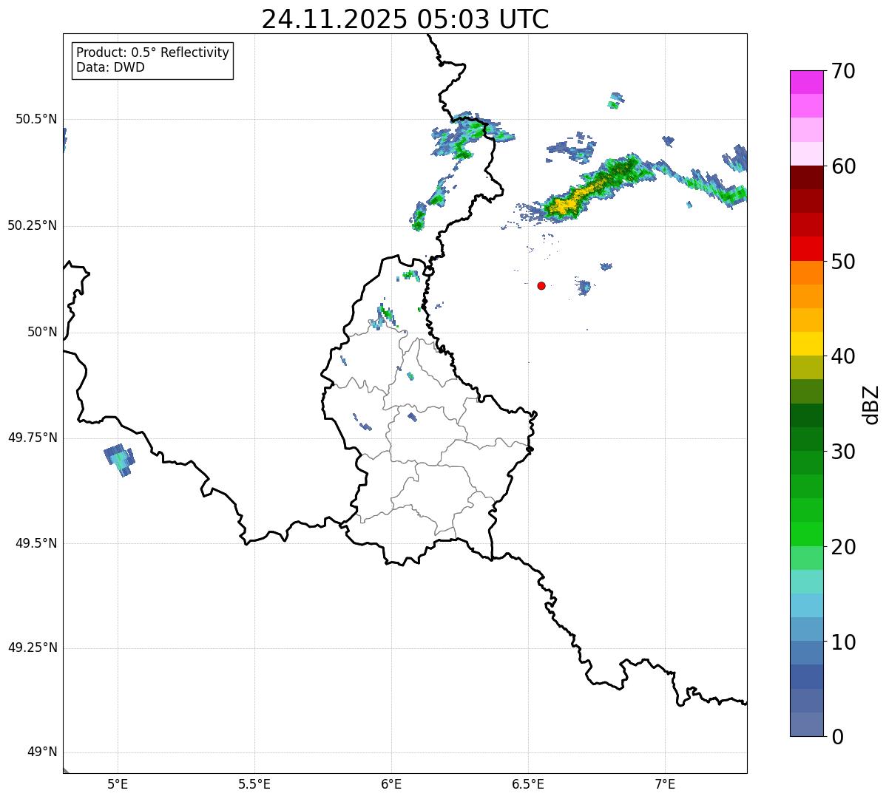This screenshot has width=889, height=799.
Task: Click the 60 value on the colorbar
Action: 844,166
